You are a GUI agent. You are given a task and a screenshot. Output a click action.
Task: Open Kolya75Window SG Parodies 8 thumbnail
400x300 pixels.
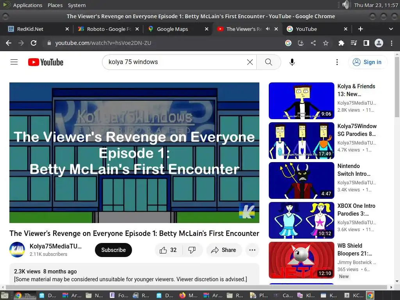(x=302, y=141)
